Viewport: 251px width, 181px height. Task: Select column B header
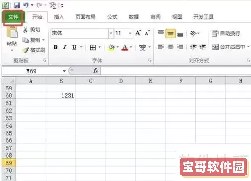61,81
